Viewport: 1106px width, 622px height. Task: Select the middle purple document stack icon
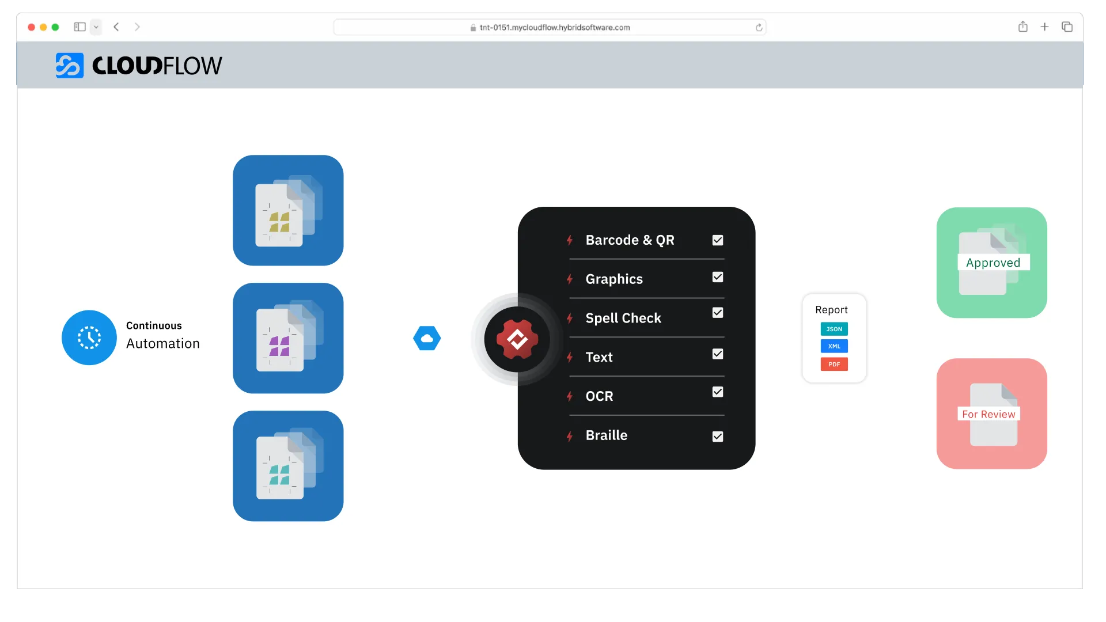coord(287,338)
